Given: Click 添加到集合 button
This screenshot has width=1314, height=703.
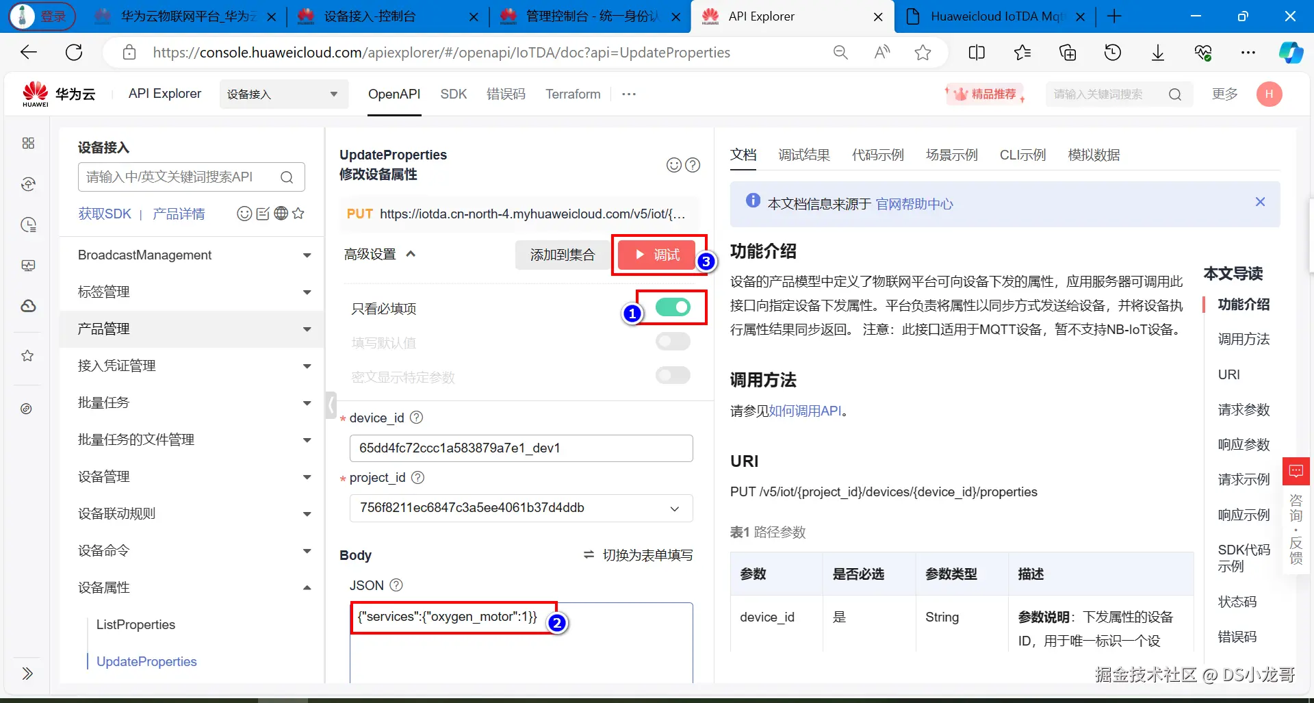Looking at the screenshot, I should click(x=563, y=255).
